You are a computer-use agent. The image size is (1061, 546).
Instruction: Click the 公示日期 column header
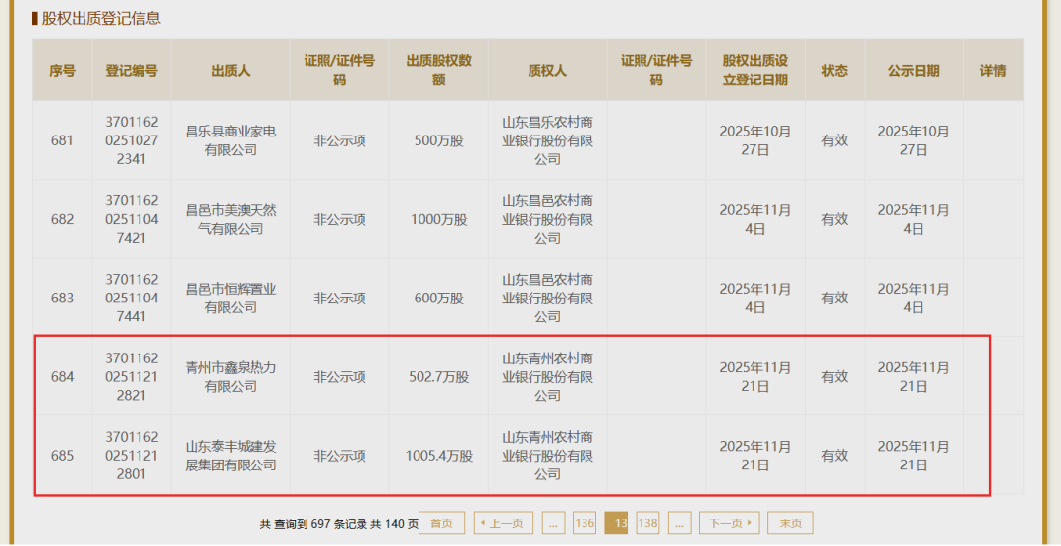pyautogui.click(x=914, y=71)
